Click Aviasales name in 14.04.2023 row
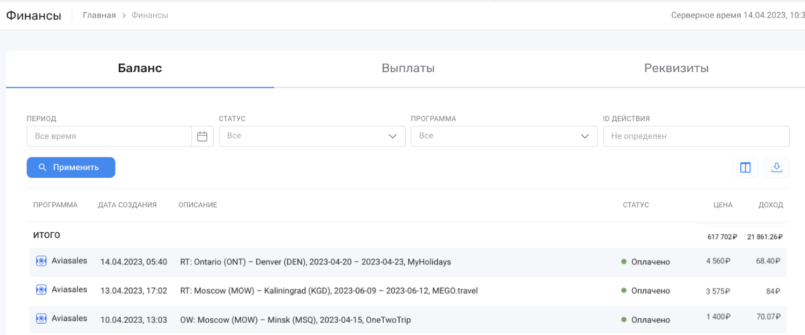805x335 pixels. (70, 261)
